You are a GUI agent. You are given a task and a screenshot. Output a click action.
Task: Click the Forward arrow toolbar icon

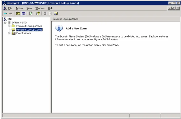11,14
